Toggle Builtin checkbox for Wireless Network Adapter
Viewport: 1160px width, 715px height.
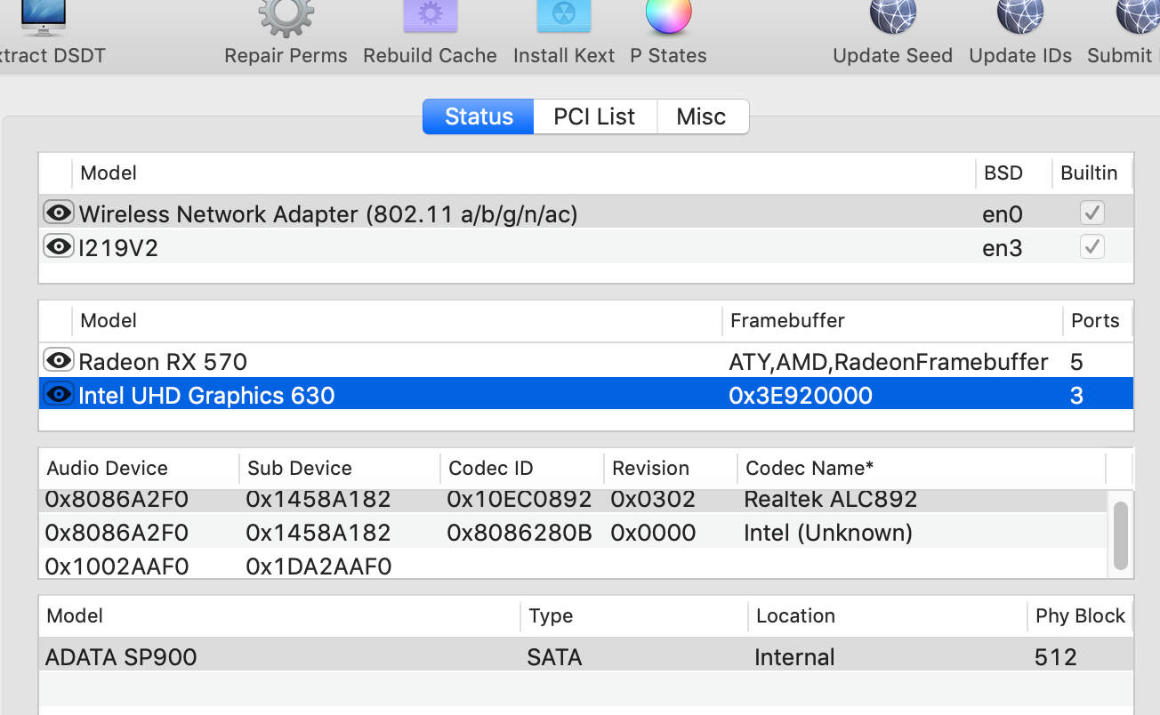(x=1092, y=213)
